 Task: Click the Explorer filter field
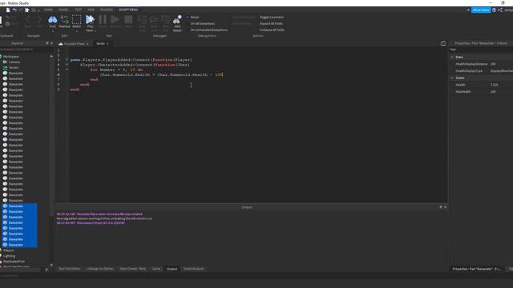point(26,50)
